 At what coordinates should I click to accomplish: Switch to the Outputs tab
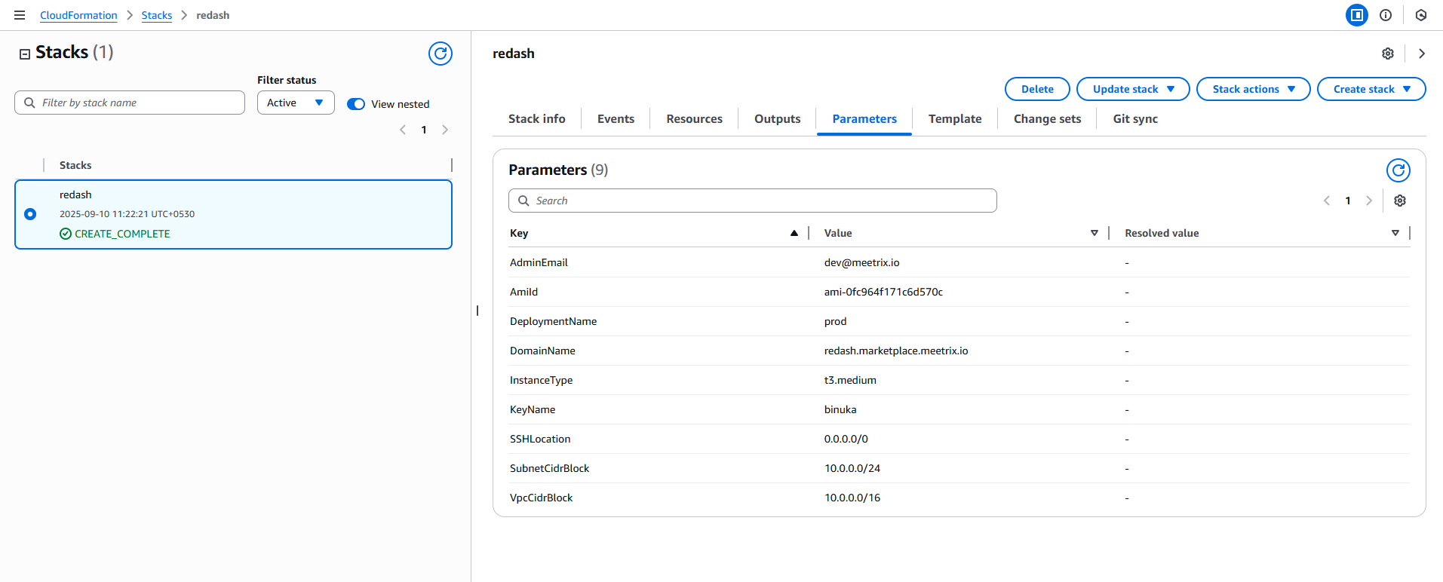778,119
